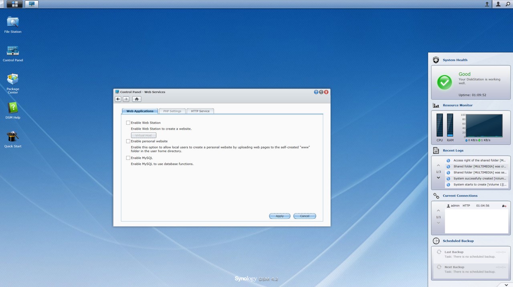The image size is (513, 287).
Task: Select the 'MULTIMEDIA was se...' log entry
Action: tap(477, 173)
